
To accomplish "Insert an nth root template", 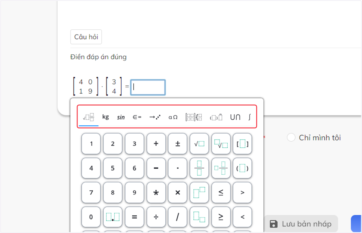I will click(221, 144).
